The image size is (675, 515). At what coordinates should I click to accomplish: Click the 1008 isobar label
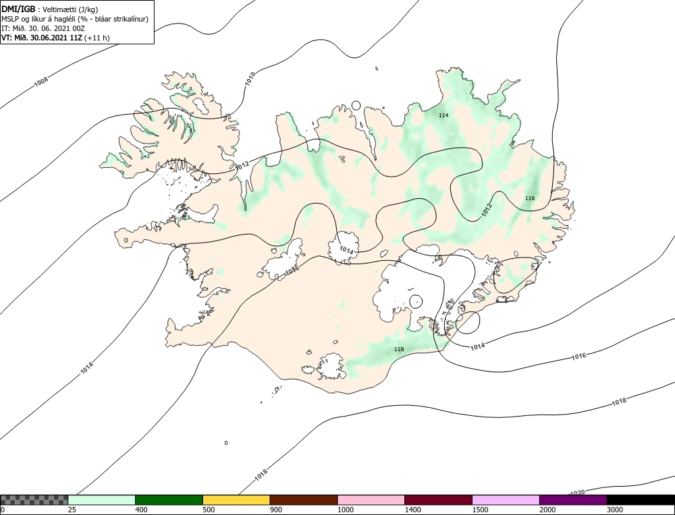click(41, 82)
